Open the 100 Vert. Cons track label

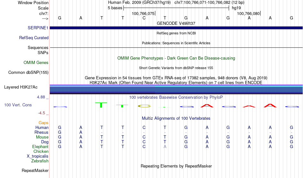pos(18,105)
